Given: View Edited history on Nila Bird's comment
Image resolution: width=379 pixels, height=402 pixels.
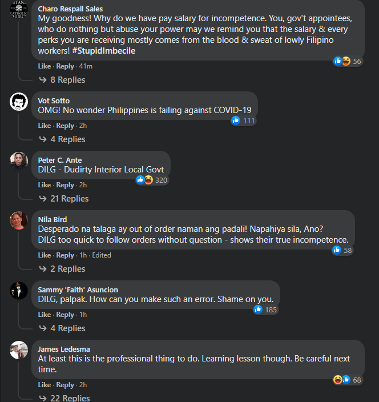Looking at the screenshot, I should tap(102, 255).
